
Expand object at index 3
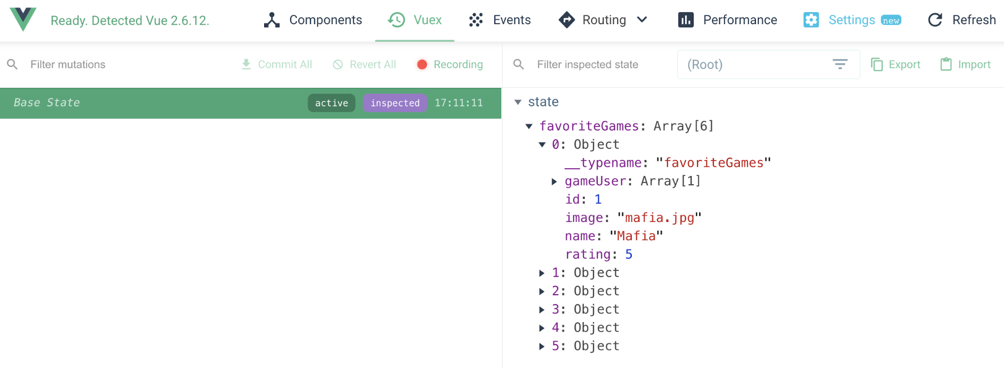[x=541, y=310]
